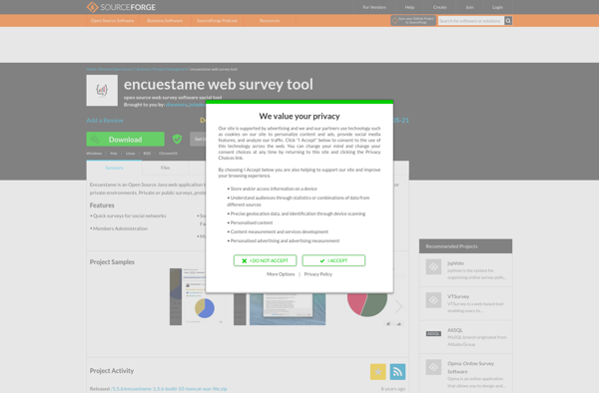Click the BSD platform label

pos(147,154)
